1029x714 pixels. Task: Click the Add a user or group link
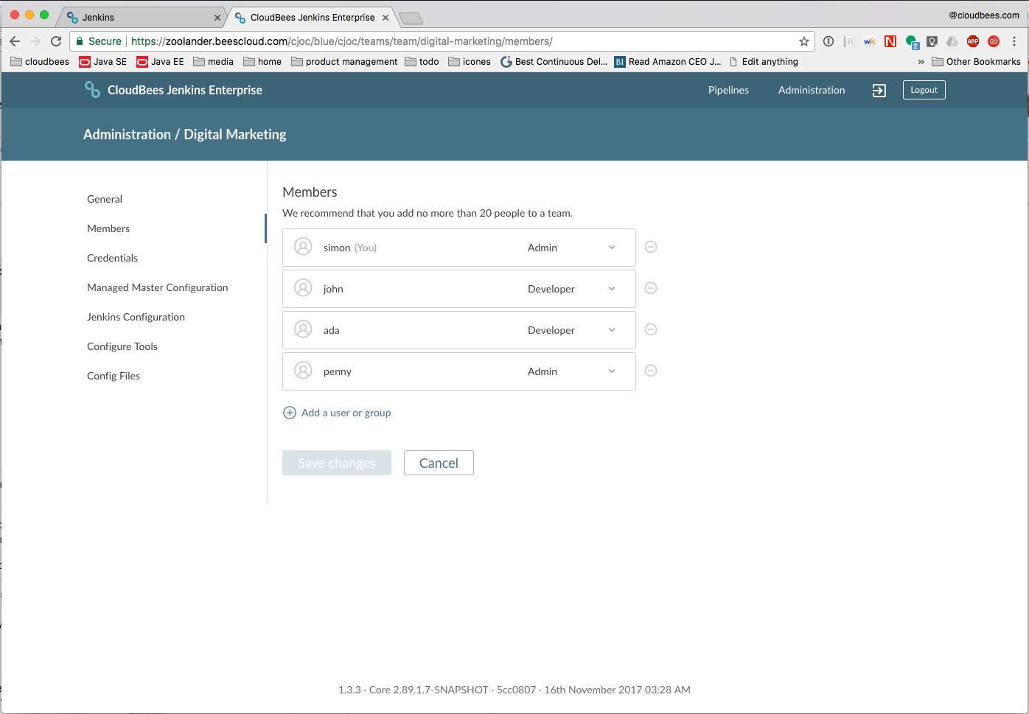[346, 413]
